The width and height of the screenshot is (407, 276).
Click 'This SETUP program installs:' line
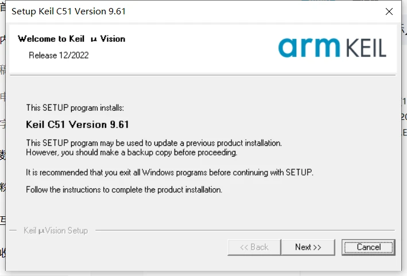pos(75,107)
